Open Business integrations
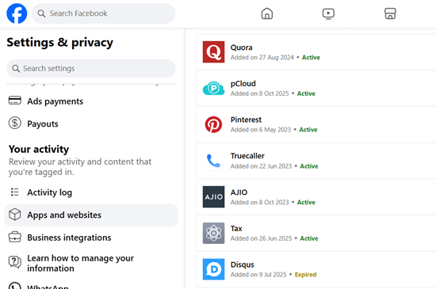 coord(91,238)
